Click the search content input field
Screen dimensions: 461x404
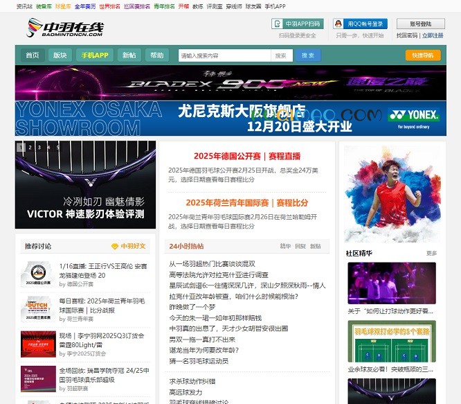tap(225, 55)
